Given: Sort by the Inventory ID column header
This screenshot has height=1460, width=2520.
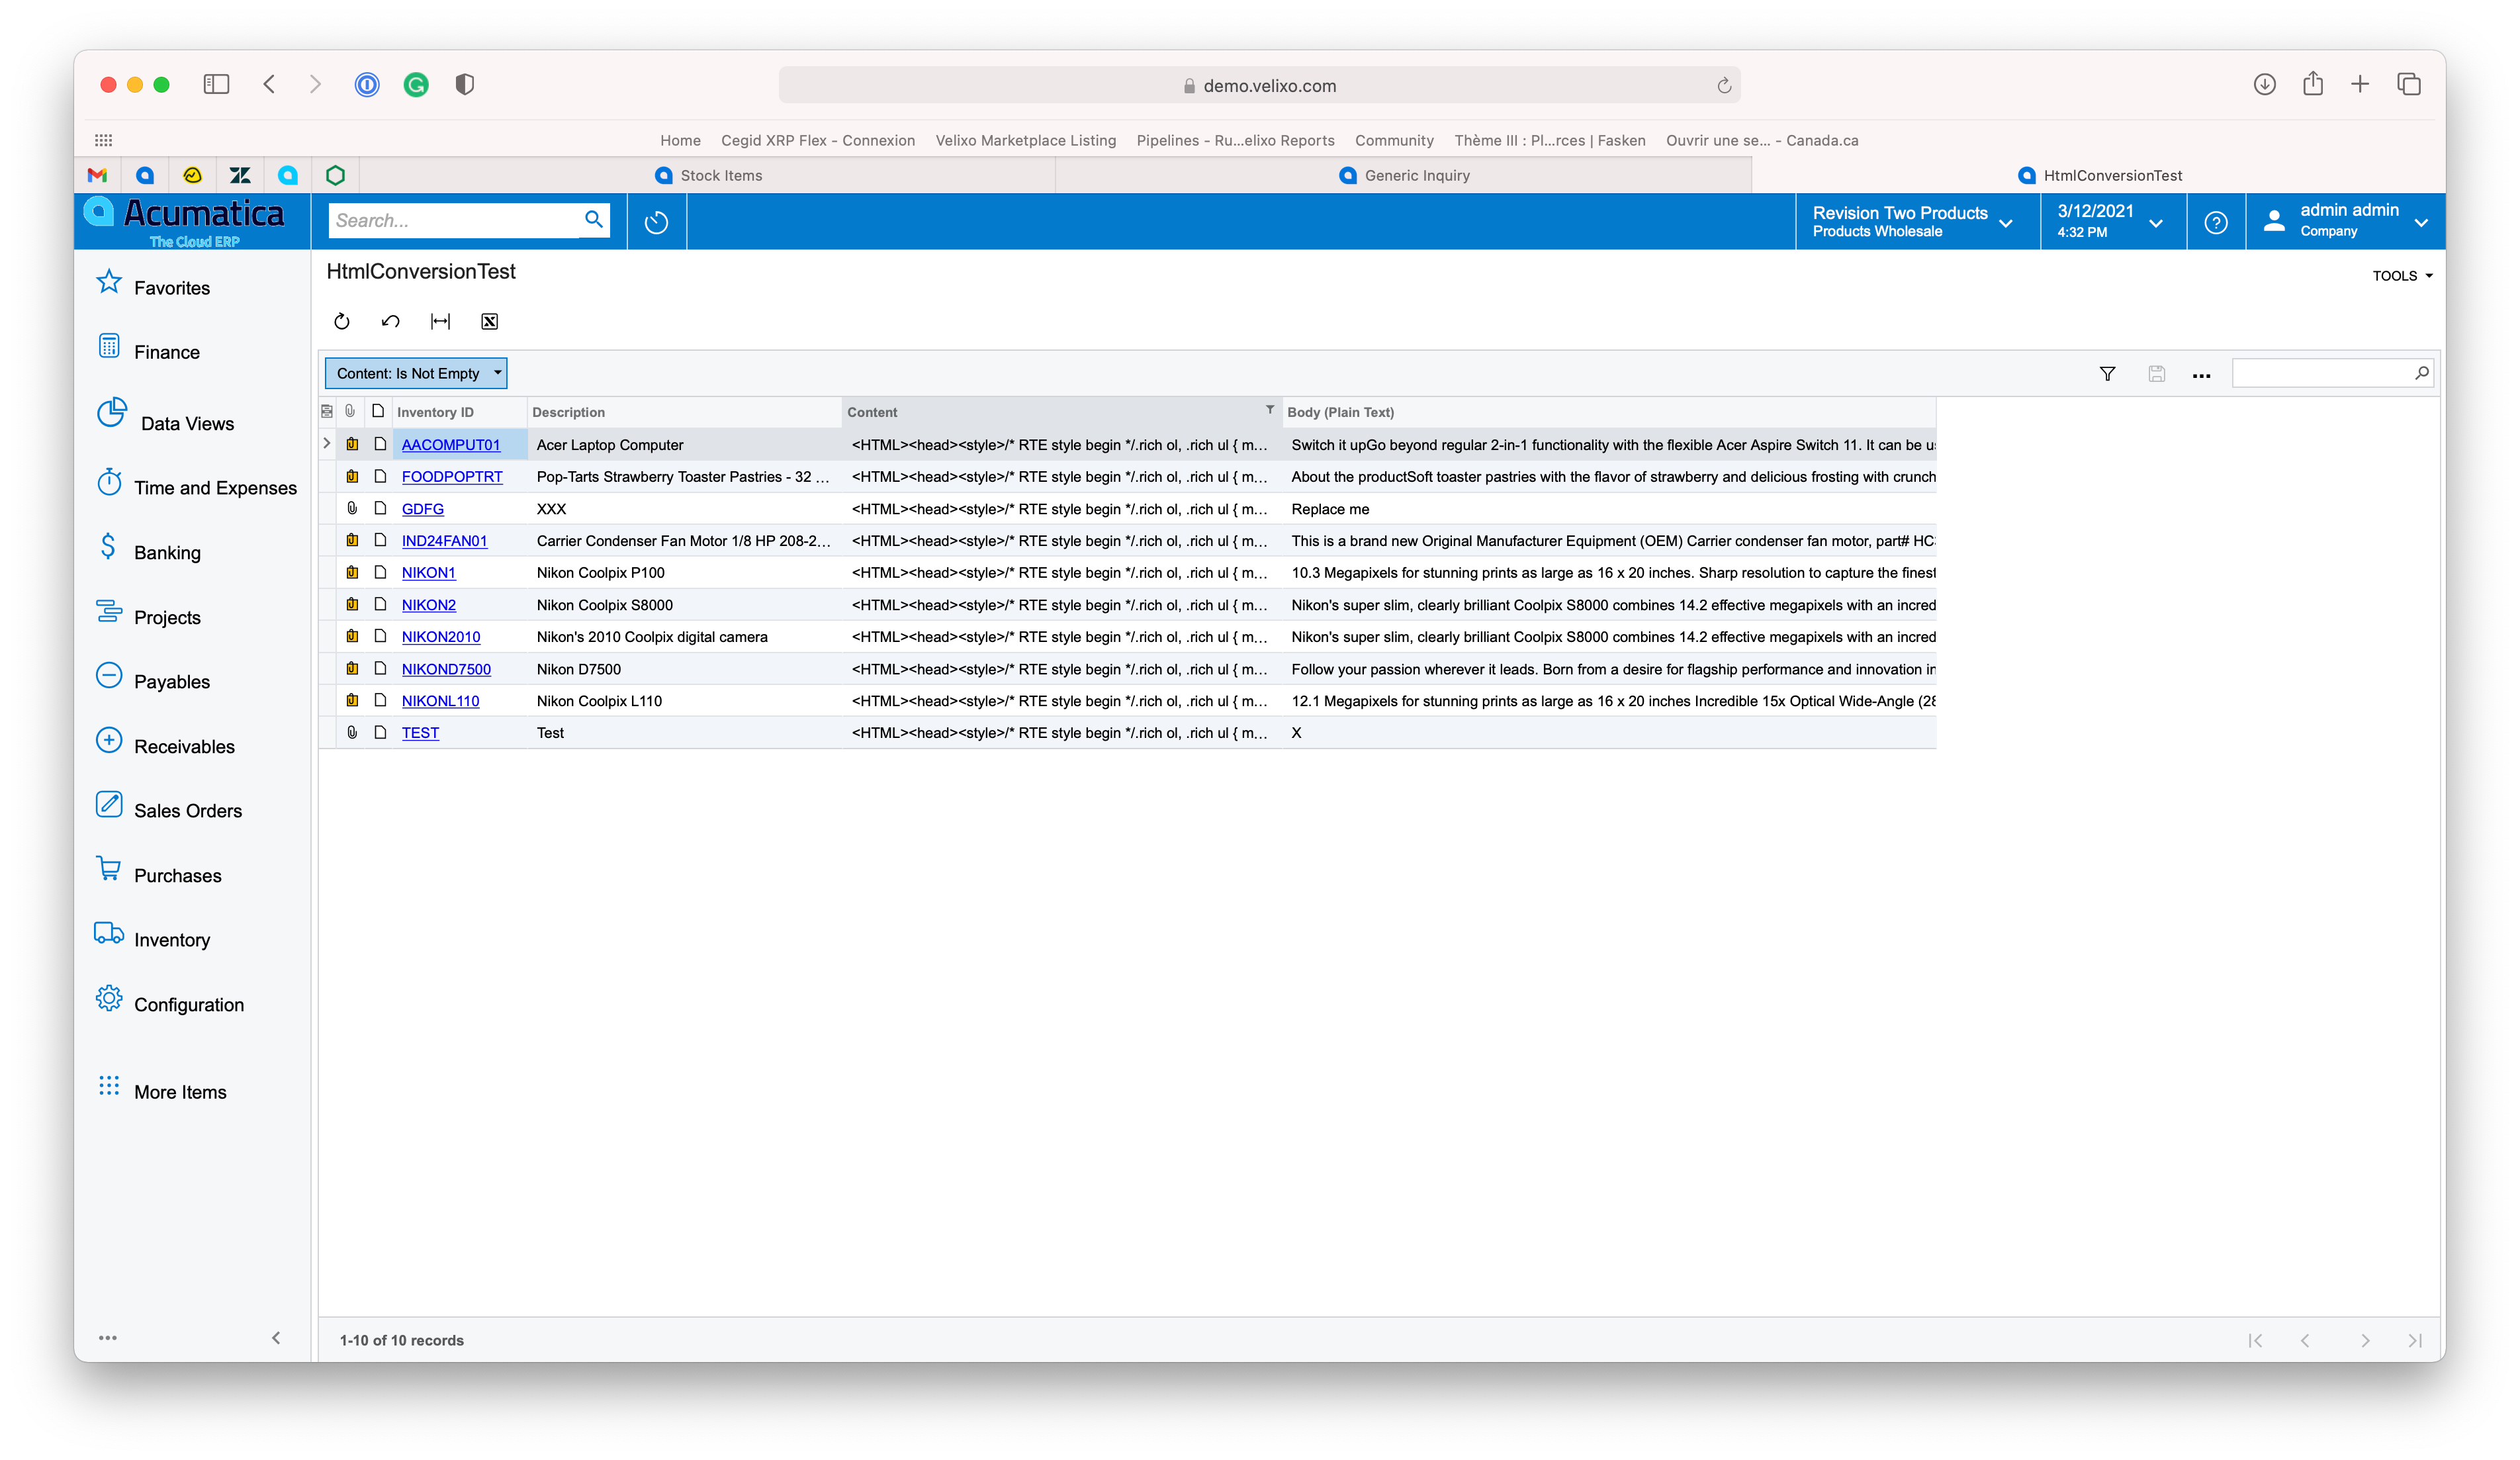Looking at the screenshot, I should pyautogui.click(x=459, y=412).
